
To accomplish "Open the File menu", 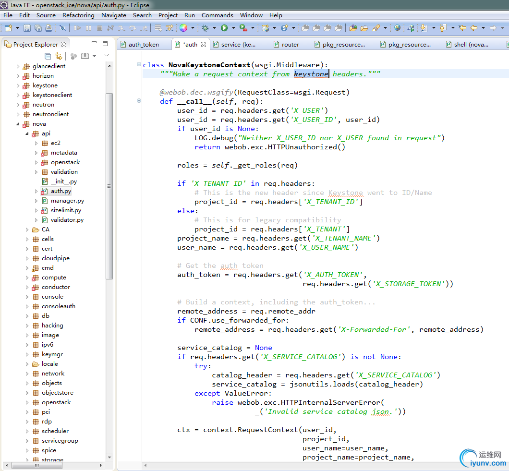I will coord(8,15).
